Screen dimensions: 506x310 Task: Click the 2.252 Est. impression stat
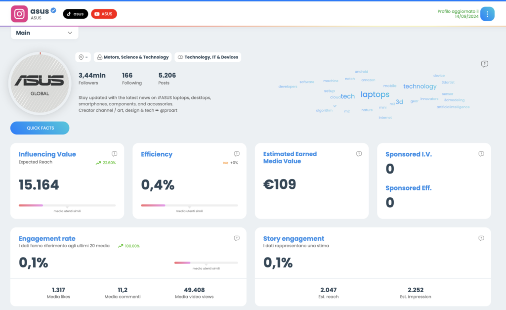pos(415,293)
